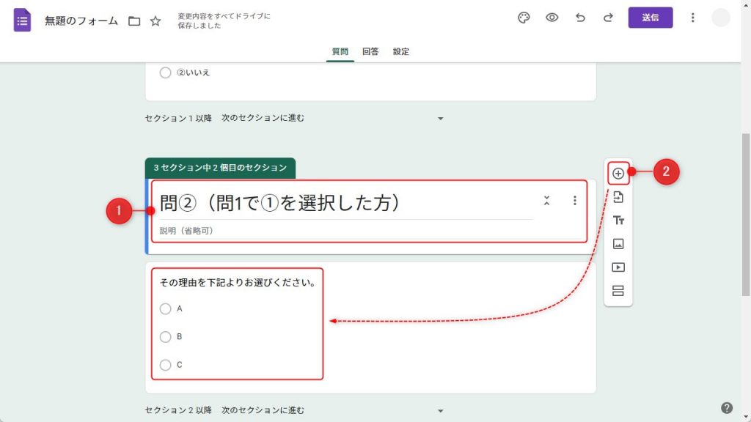Add a video using the video icon
751x422 pixels.
click(x=618, y=267)
